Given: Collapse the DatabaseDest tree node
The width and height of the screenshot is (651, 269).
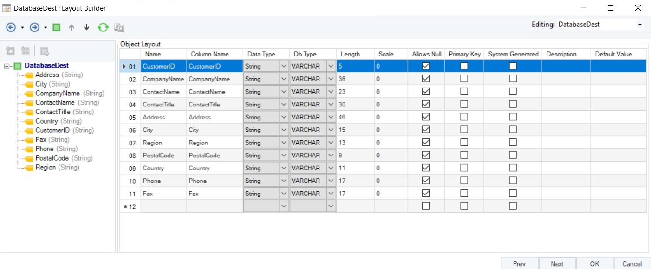Looking at the screenshot, I should tap(7, 66).
